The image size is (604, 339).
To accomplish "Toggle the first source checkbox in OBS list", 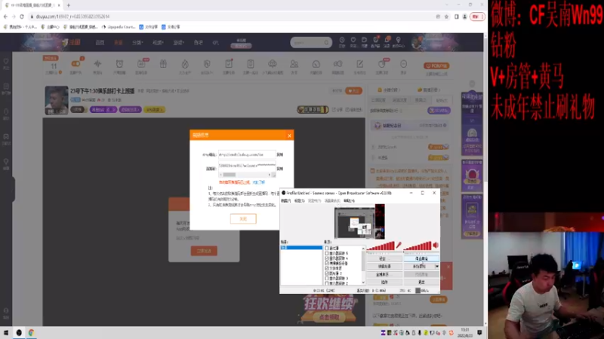I will [327, 249].
